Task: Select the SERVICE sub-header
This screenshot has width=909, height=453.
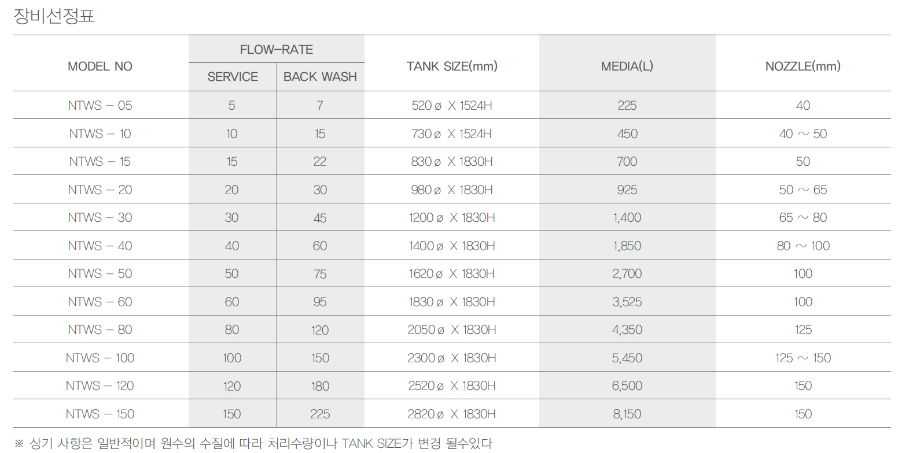Action: 233,77
